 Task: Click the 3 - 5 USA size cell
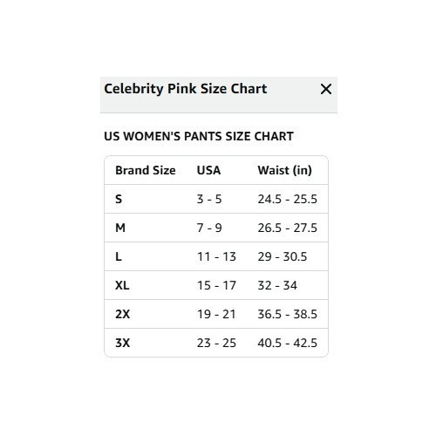[209, 199]
